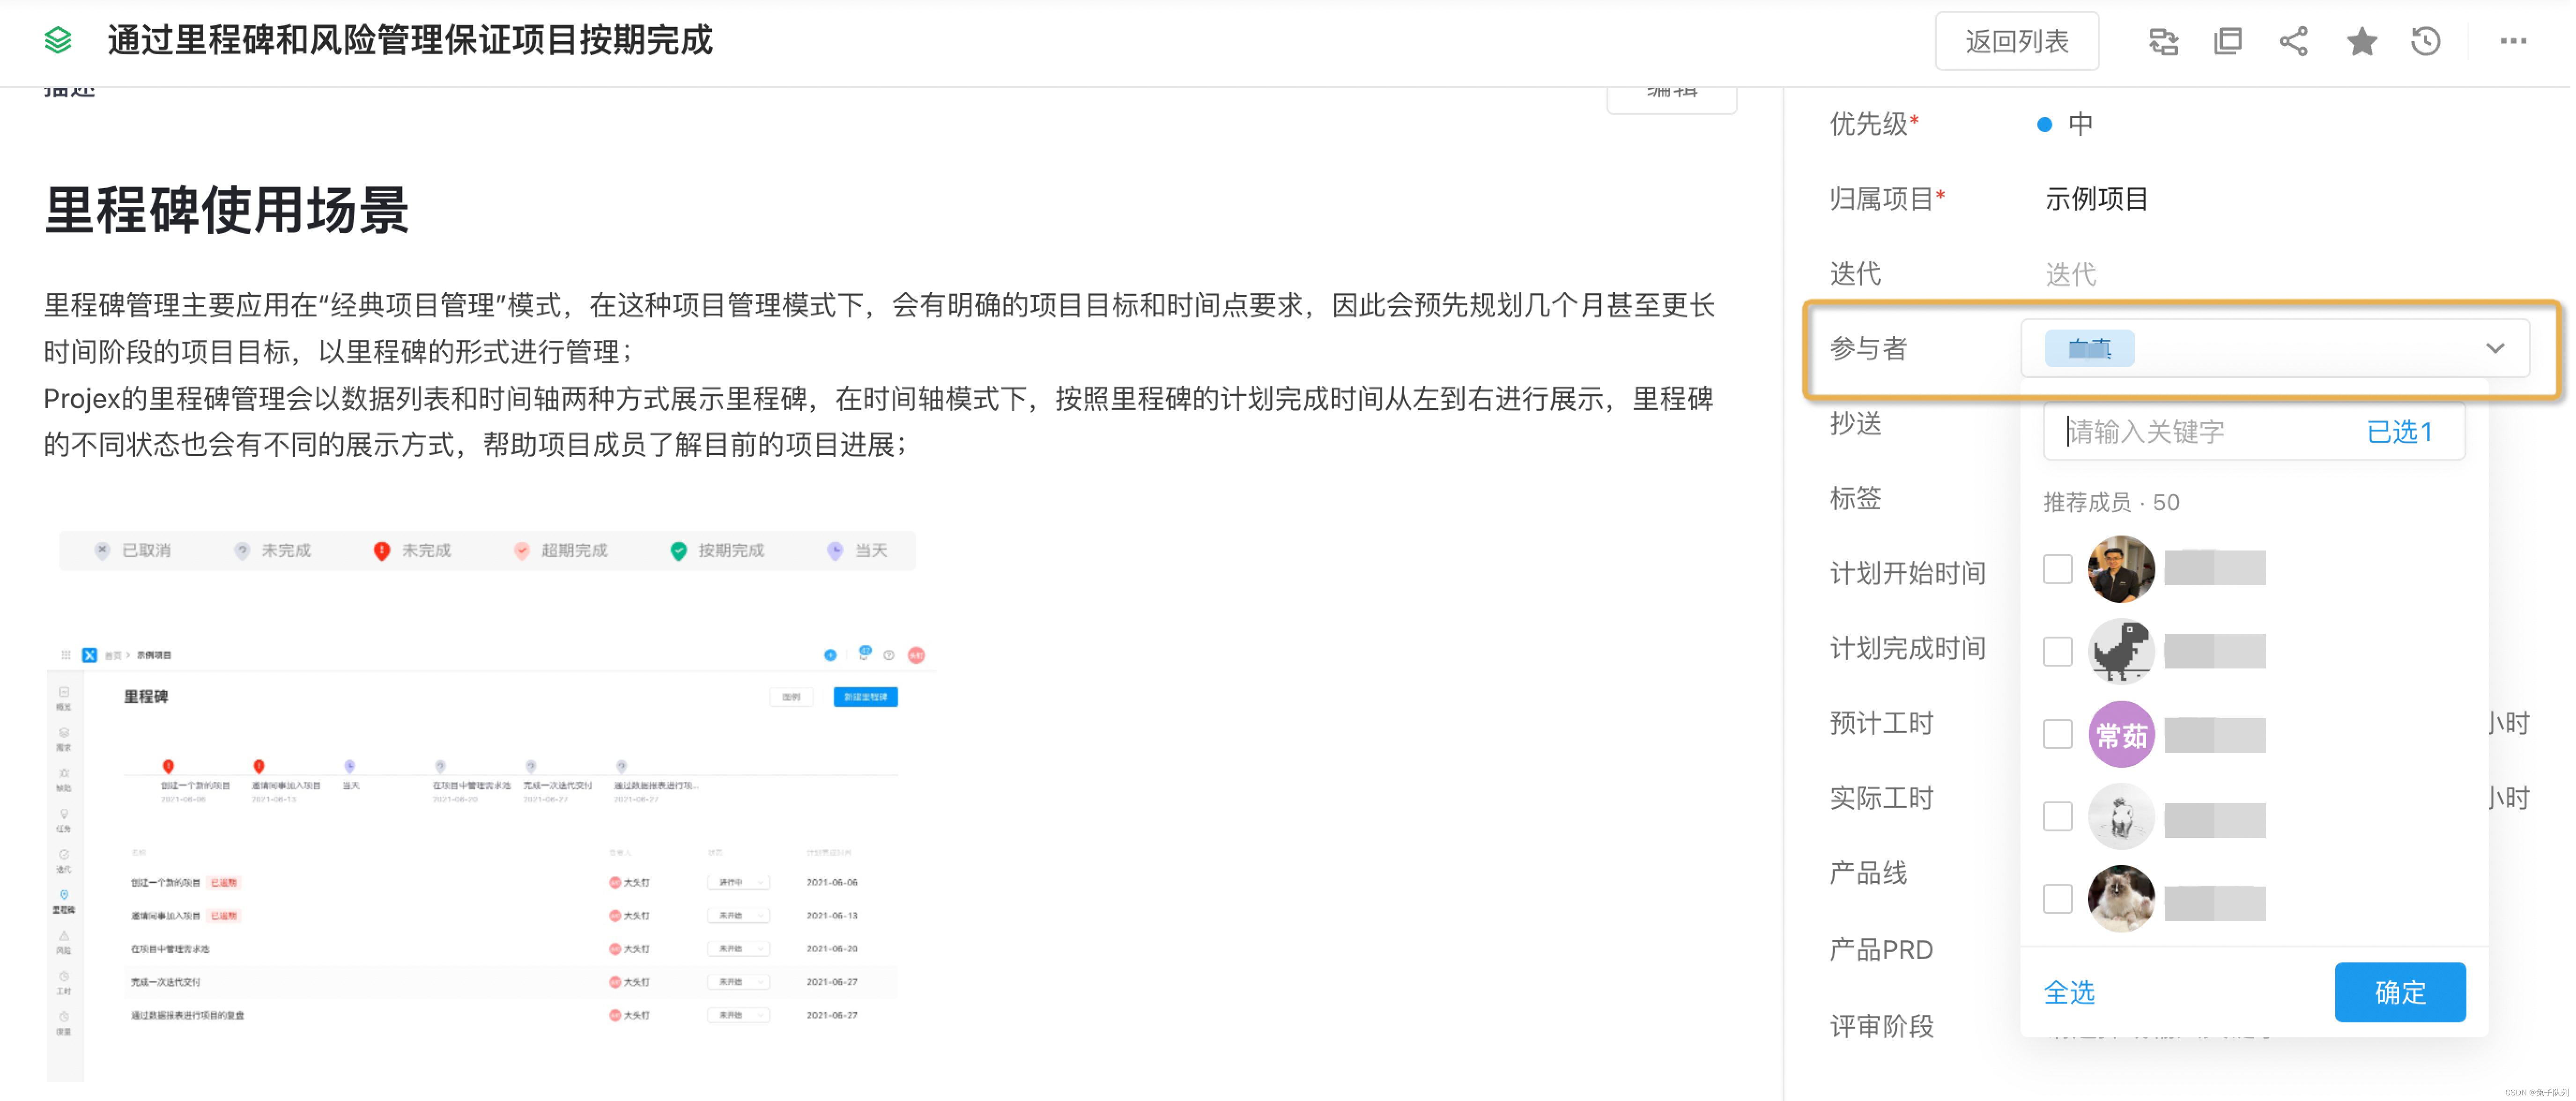This screenshot has height=1101, width=2576.
Task: Collapse the 参与者 dropdown arrow
Action: (x=2494, y=349)
